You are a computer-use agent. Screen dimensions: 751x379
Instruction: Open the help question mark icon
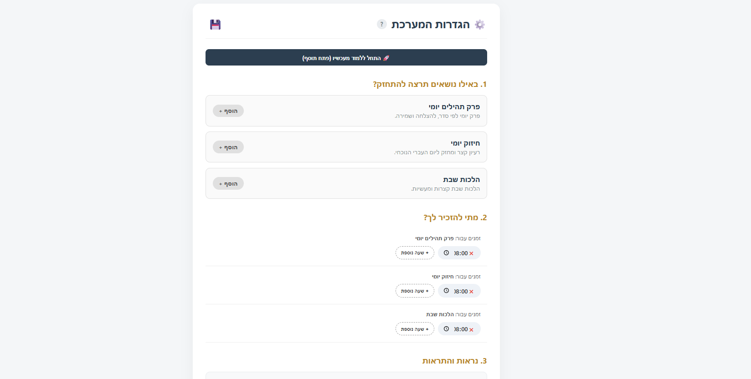click(x=381, y=24)
